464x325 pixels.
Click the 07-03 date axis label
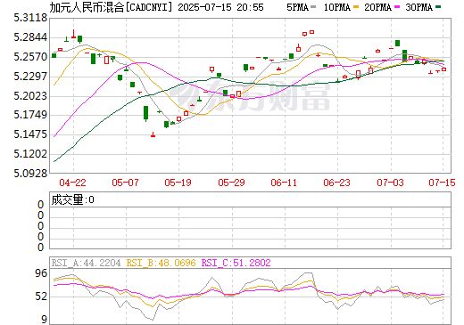coord(390,183)
